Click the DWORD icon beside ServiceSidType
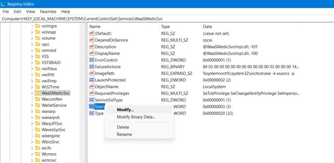This screenshot has width=334, height=163. pyautogui.click(x=91, y=100)
